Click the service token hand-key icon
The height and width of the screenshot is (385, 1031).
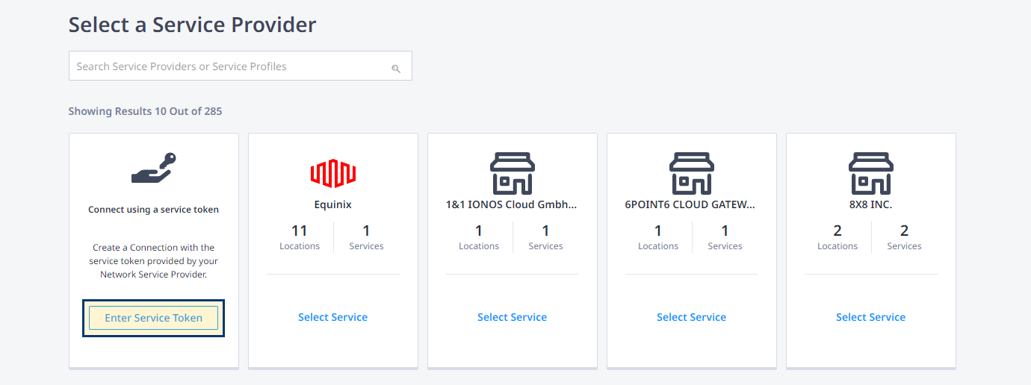[154, 168]
